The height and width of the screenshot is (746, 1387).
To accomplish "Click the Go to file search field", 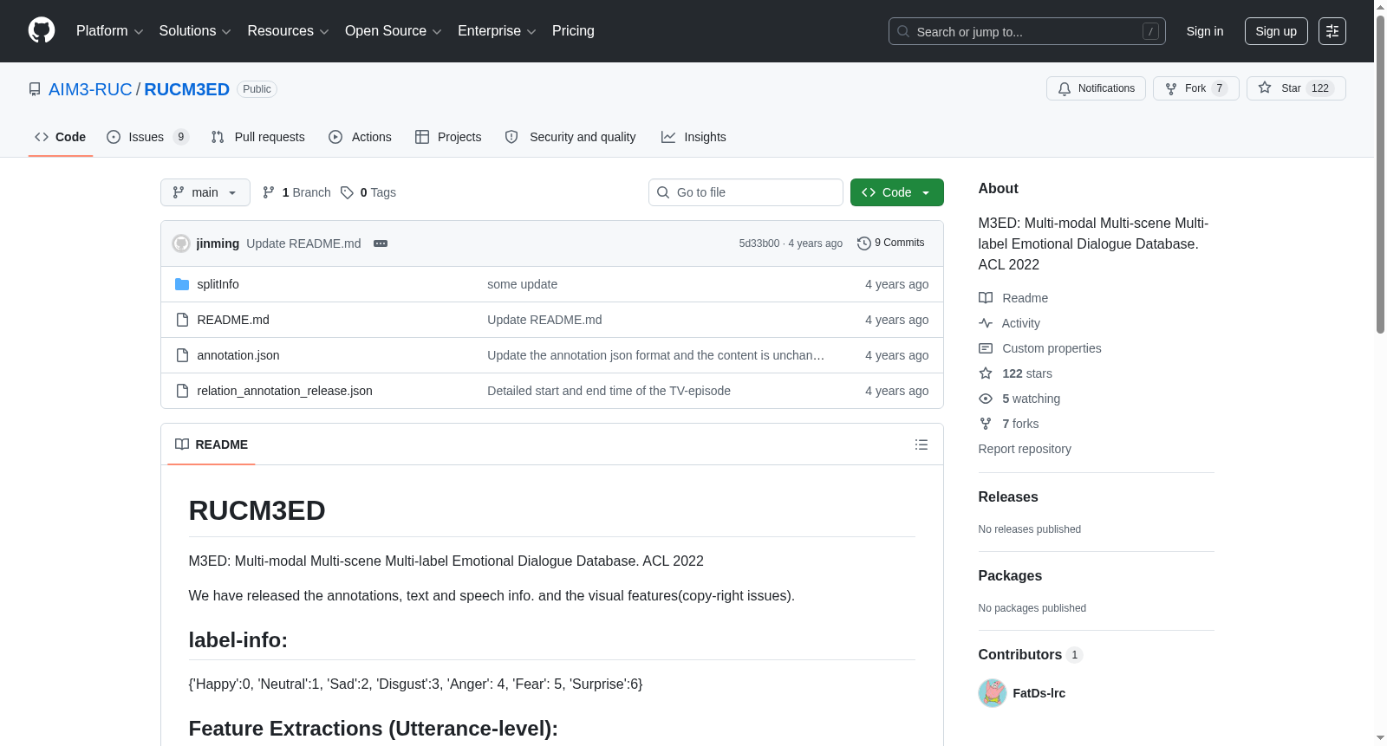I will pyautogui.click(x=746, y=192).
